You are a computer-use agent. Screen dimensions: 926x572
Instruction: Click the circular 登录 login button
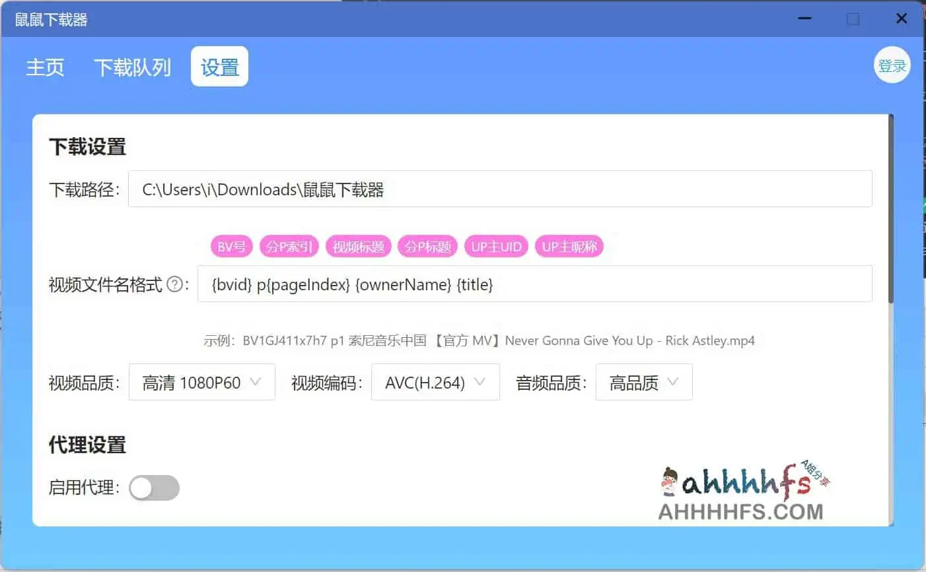coord(892,65)
